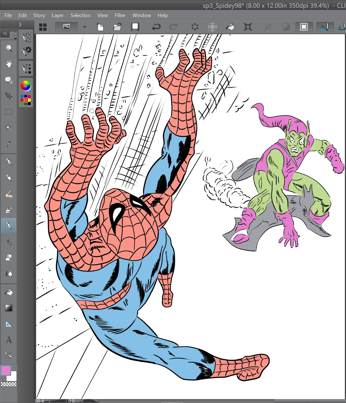
Task: Open a file with folder icon
Action: (118, 27)
